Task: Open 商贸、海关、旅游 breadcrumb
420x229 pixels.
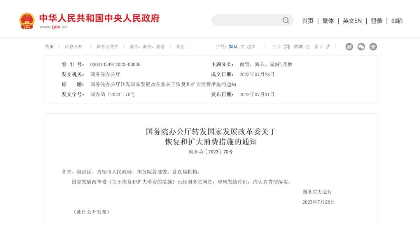Action: pyautogui.click(x=147, y=47)
